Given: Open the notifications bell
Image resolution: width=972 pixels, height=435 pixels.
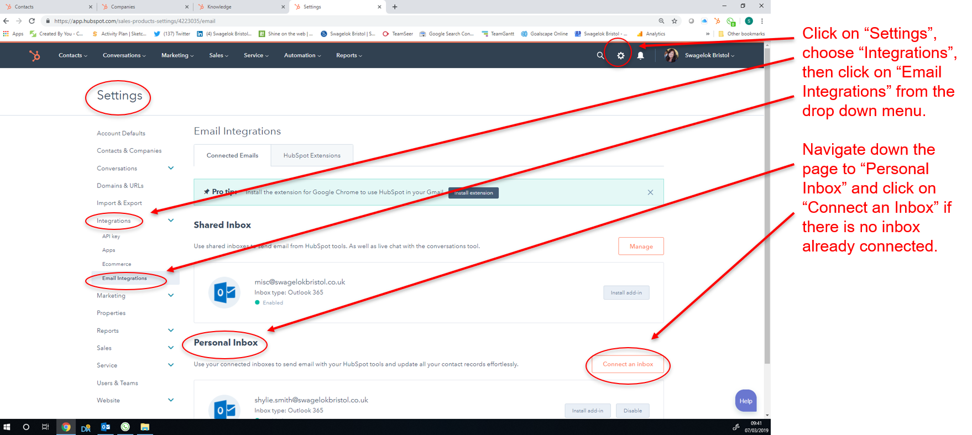Looking at the screenshot, I should pyautogui.click(x=640, y=55).
